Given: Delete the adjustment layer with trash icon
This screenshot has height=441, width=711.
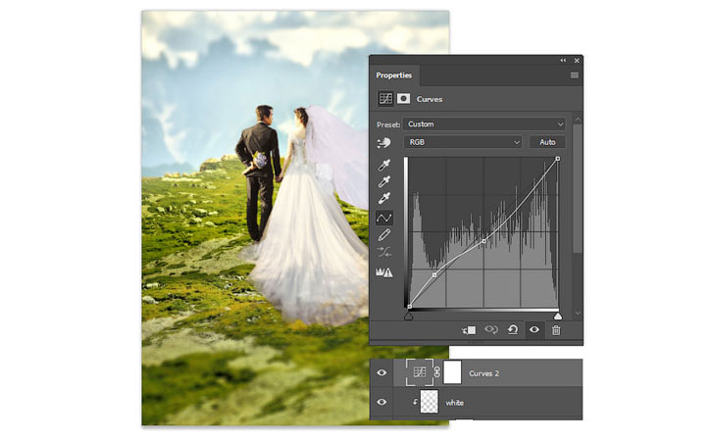Looking at the screenshot, I should [556, 330].
